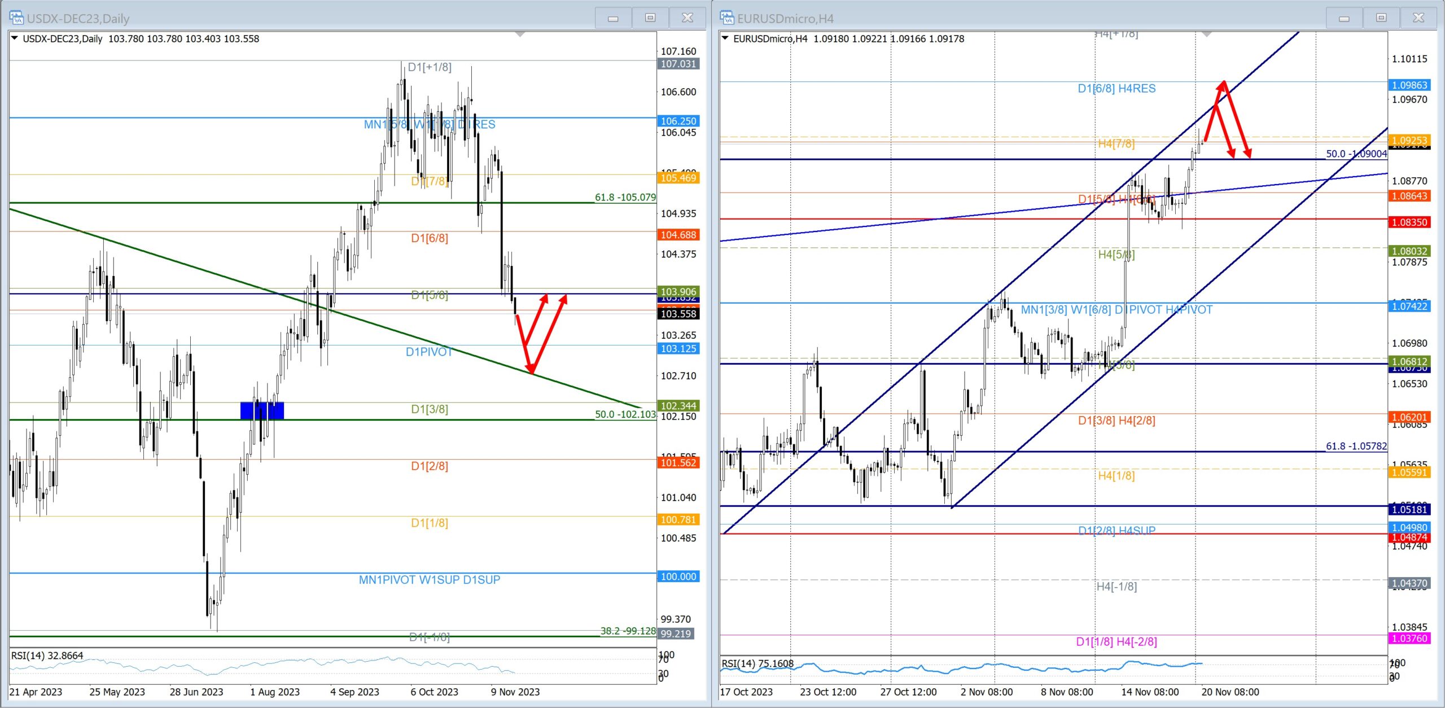Viewport: 1445px width, 708px height.
Task: Click the RSI(14) 75.1608 indicator label
Action: point(757,663)
